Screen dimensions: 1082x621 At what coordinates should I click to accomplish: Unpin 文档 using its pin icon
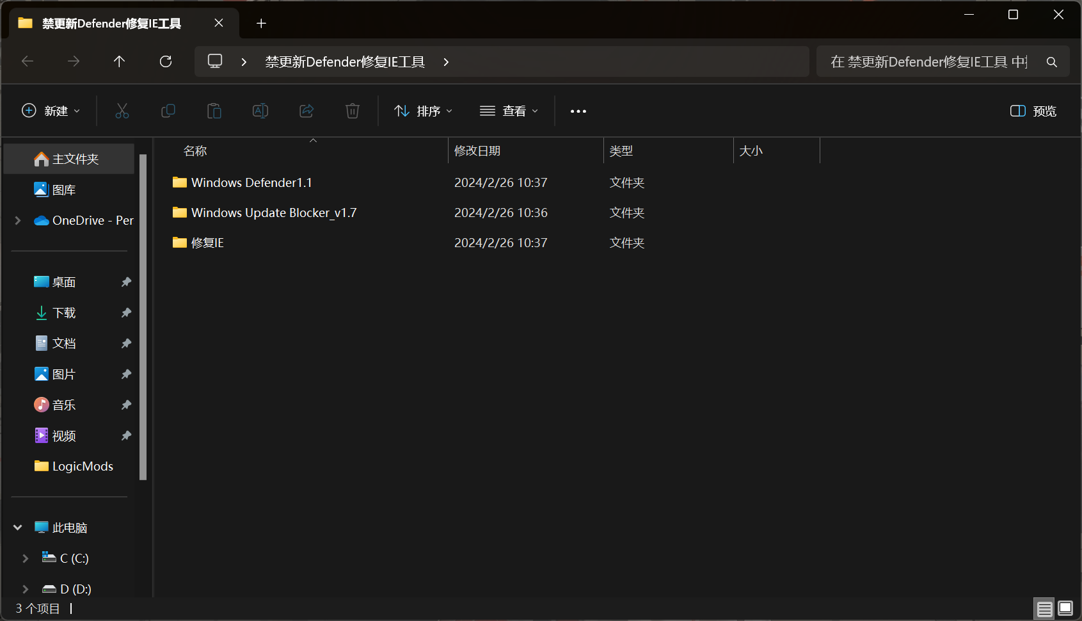(126, 343)
